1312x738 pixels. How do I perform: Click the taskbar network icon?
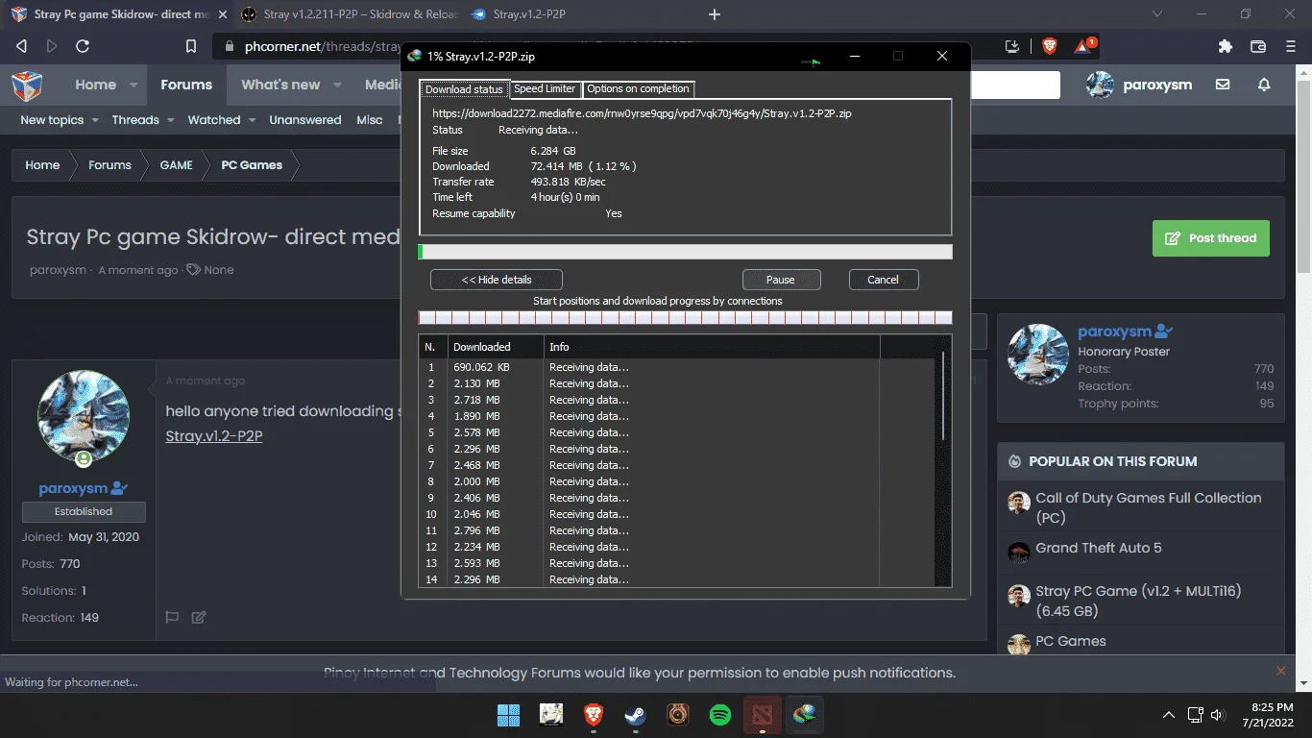pyautogui.click(x=1195, y=715)
